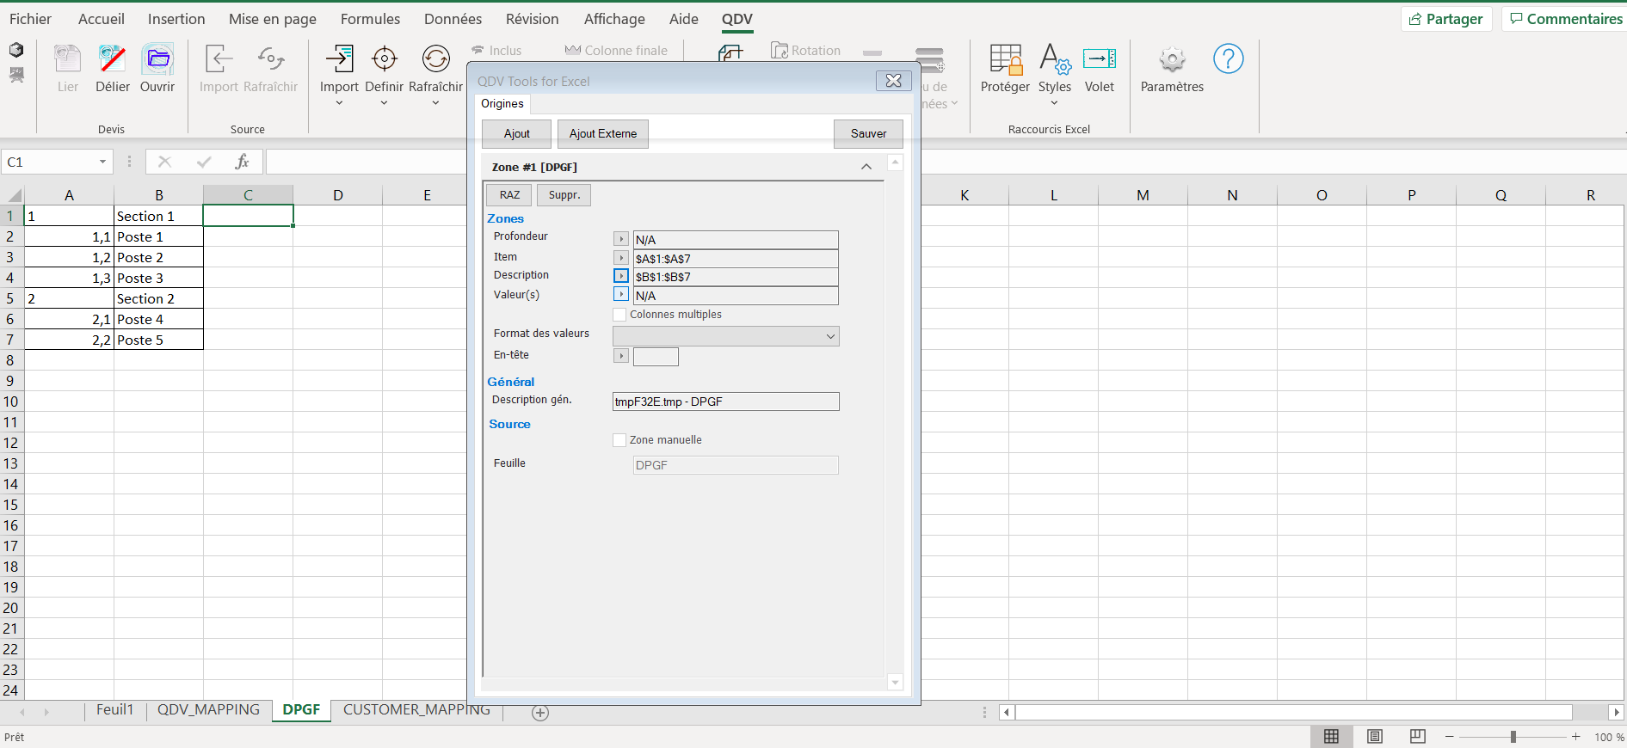
Task: Click the Volet pane icon
Action: (1100, 59)
